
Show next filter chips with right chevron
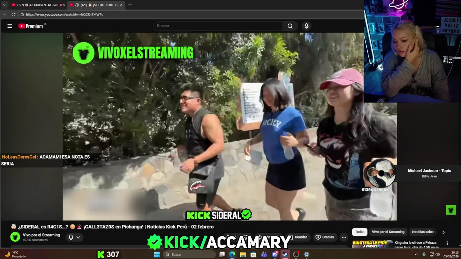(443, 232)
